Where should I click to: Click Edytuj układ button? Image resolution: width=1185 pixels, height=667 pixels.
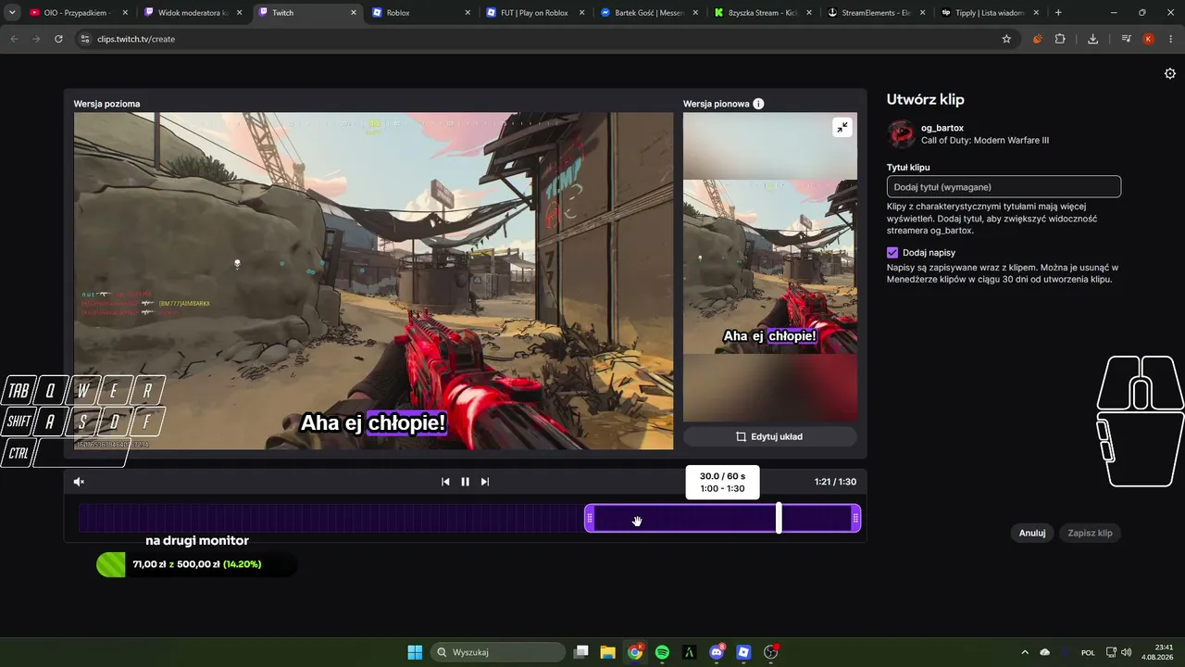(770, 436)
